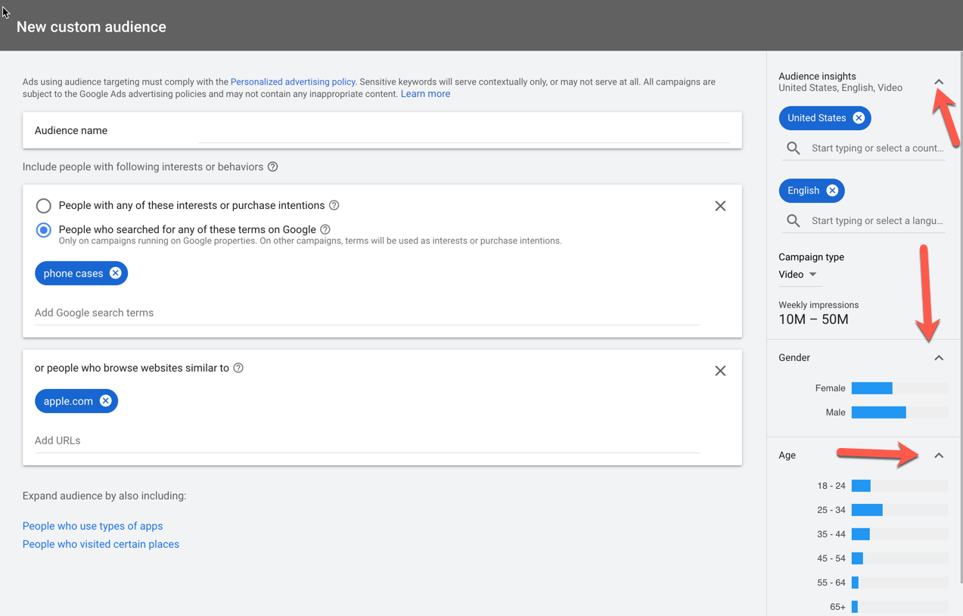Remove the English language chip
963x616 pixels.
pos(832,191)
